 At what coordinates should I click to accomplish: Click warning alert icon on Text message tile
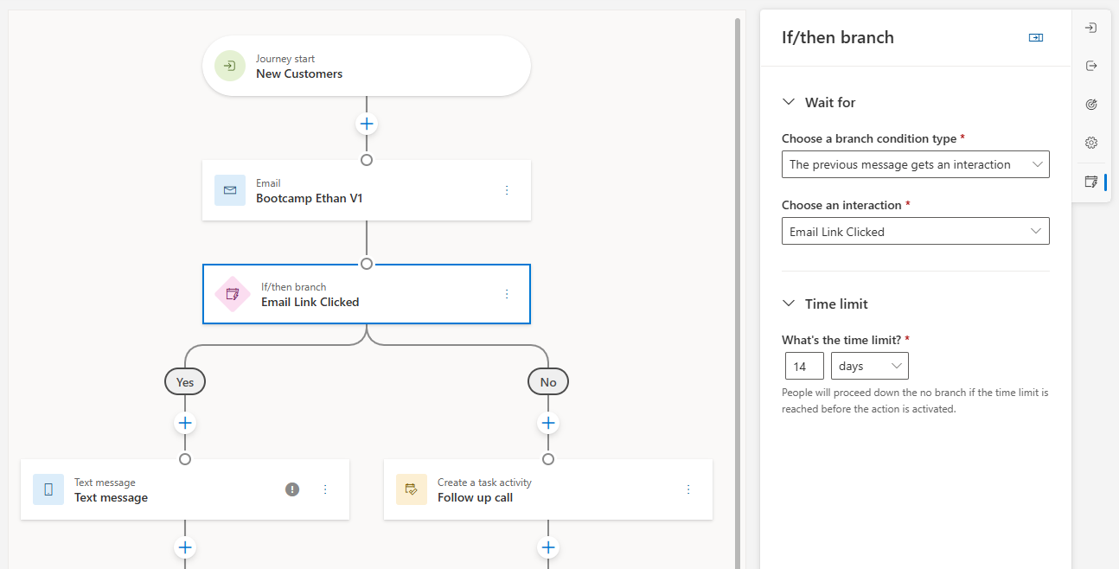292,489
